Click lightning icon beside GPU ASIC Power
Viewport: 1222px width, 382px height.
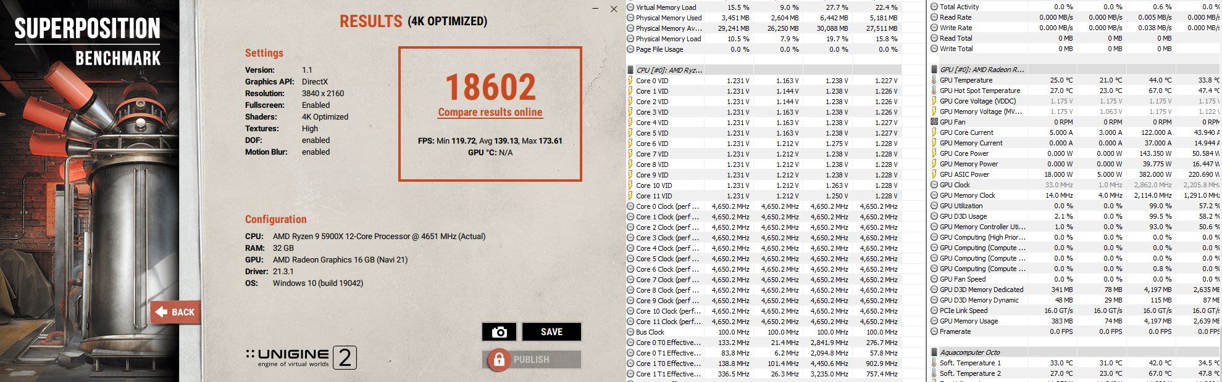pos(934,174)
